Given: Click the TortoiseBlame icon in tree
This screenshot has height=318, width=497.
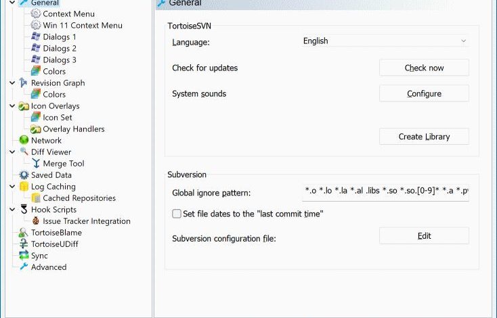Looking at the screenshot, I should coord(24,233).
